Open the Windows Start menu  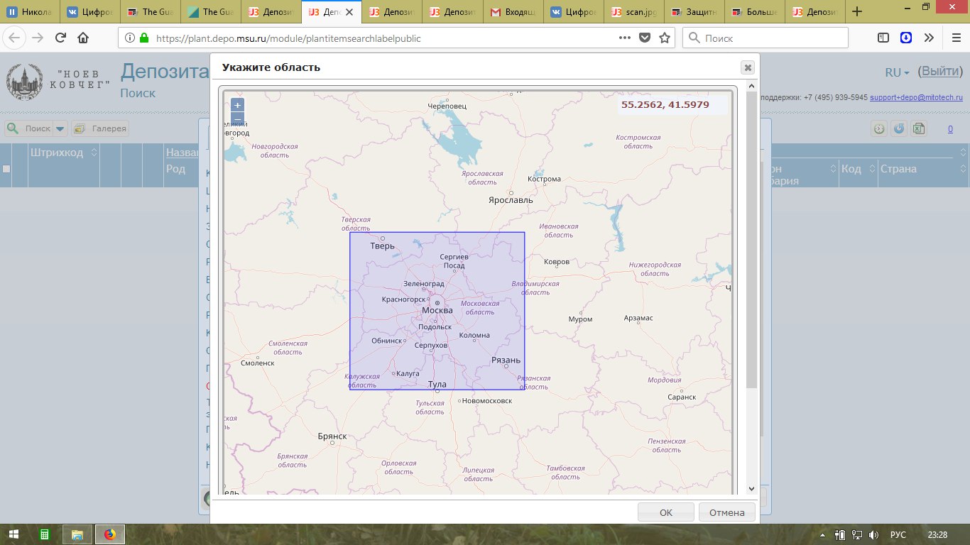[15, 534]
